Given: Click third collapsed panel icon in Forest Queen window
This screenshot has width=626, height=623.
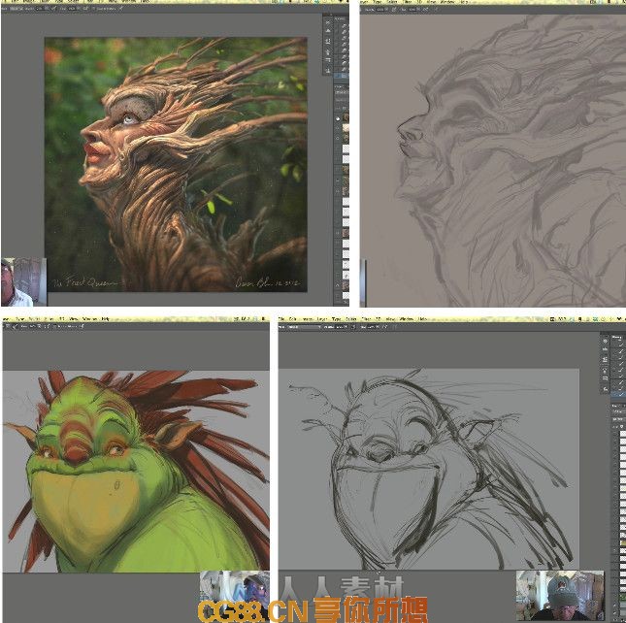Looking at the screenshot, I should (x=328, y=41).
